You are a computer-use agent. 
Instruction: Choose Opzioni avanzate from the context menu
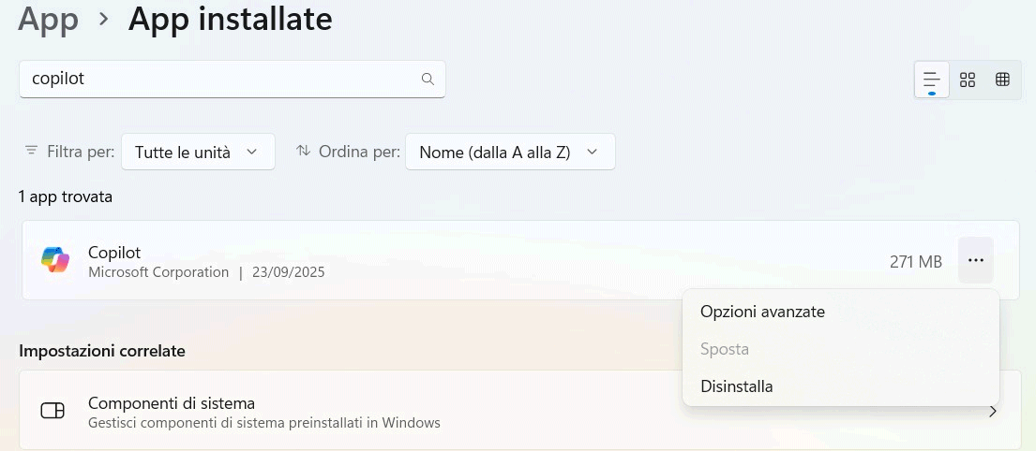coord(762,312)
